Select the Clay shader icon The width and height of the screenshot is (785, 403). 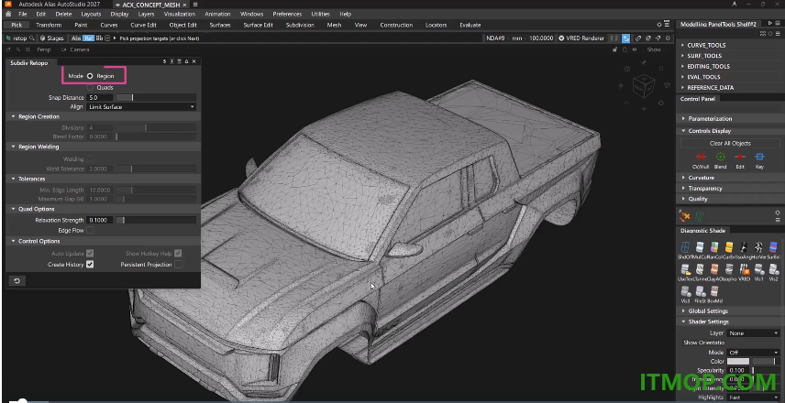coord(714,271)
